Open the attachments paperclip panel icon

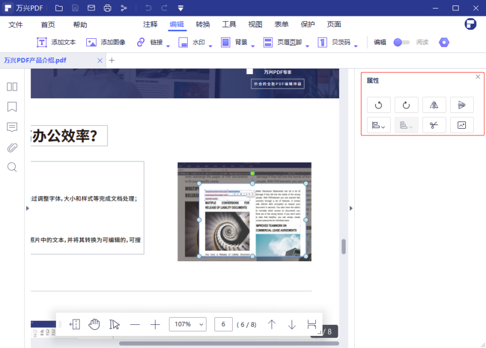click(12, 148)
